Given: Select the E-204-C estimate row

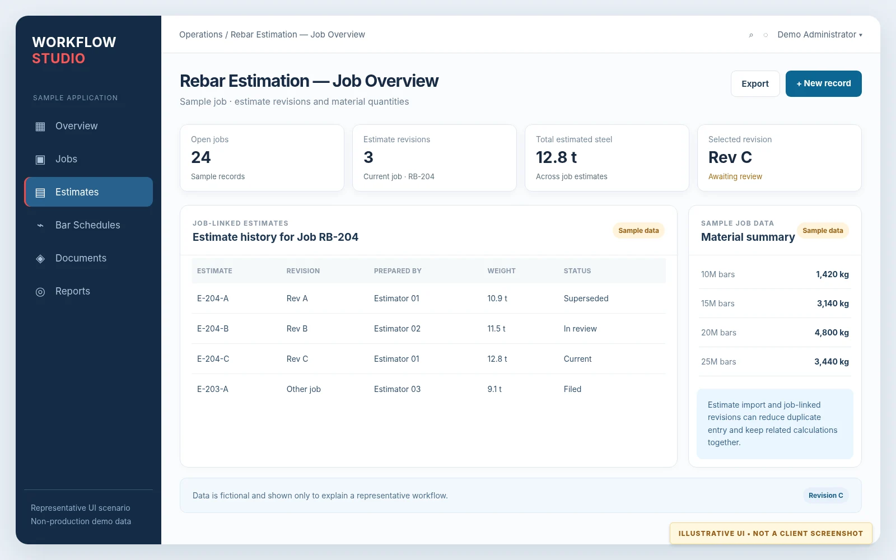Looking at the screenshot, I should coord(428,359).
